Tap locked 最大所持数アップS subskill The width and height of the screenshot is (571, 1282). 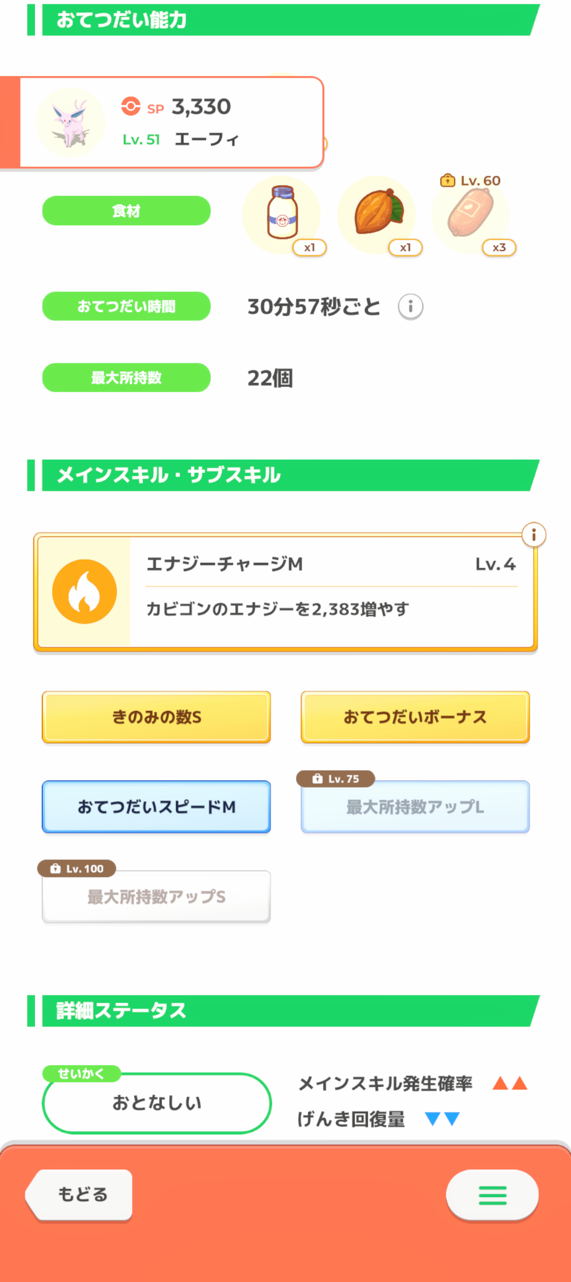point(156,897)
